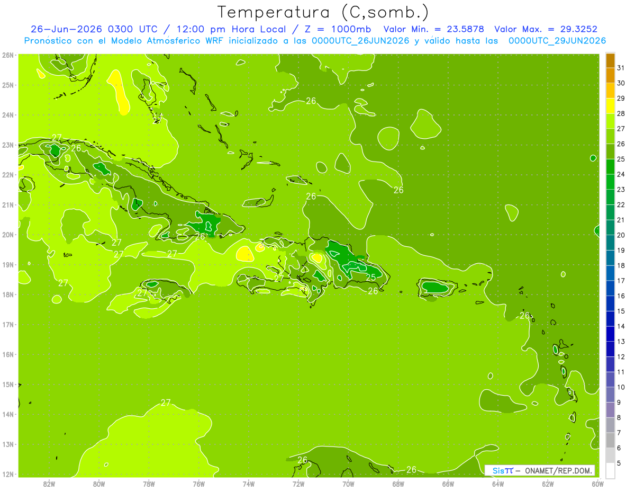Click the blue swatch between 16 and 17

610,288
